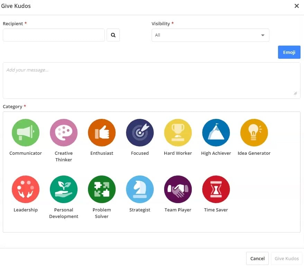Click the Give Kudos submit button
304x266 pixels.
[x=287, y=258]
